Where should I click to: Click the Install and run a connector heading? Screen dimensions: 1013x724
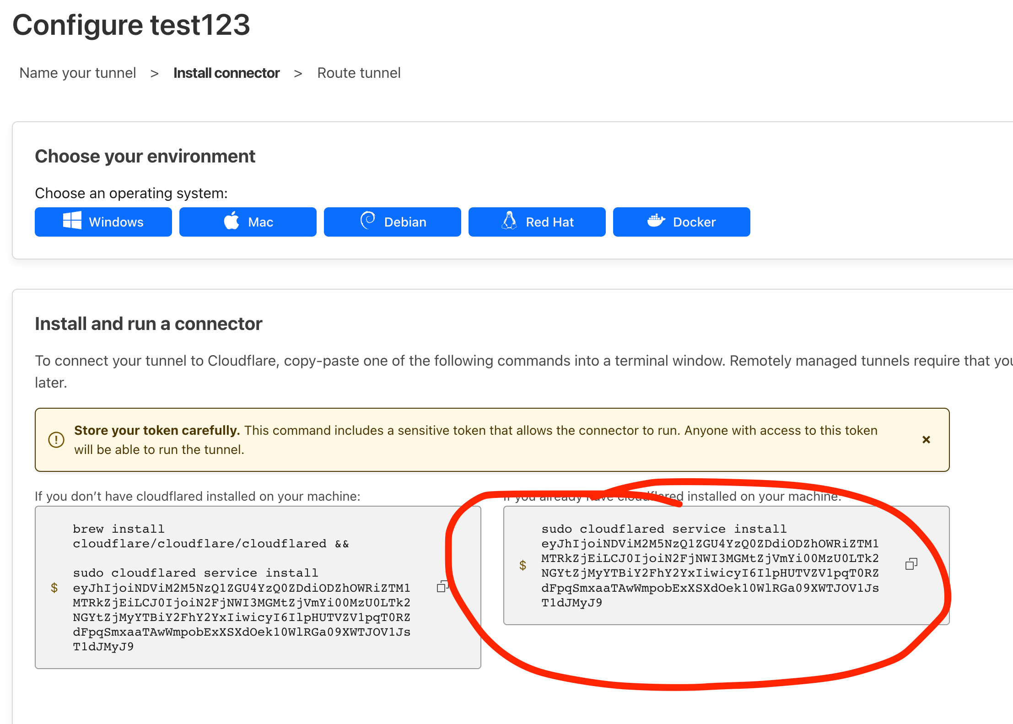pyautogui.click(x=149, y=324)
